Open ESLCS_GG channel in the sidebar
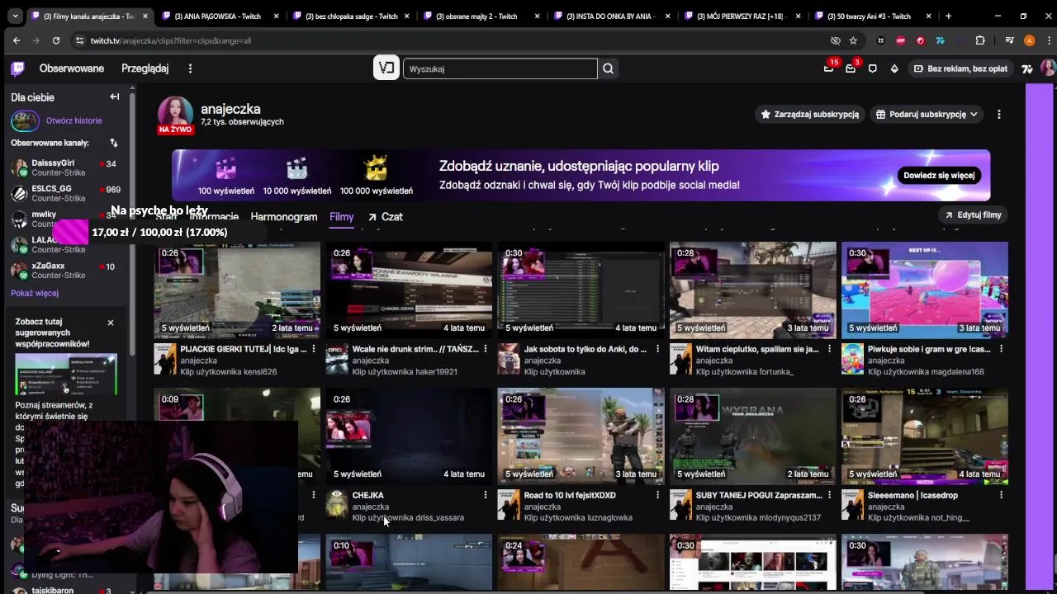The height and width of the screenshot is (594, 1057). click(66, 193)
